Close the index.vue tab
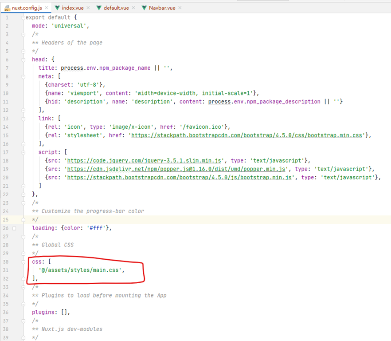391x341 pixels. pyautogui.click(x=88, y=8)
